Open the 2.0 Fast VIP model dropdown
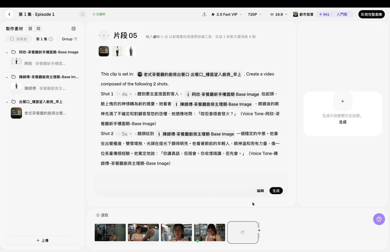 coord(226,14)
